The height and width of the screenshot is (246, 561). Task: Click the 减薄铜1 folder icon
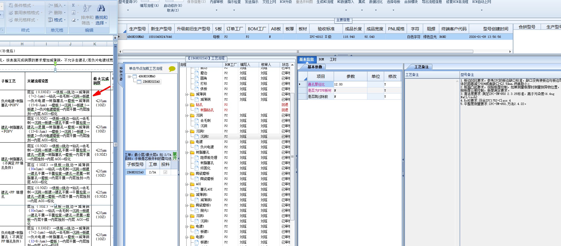pyautogui.click(x=192, y=195)
